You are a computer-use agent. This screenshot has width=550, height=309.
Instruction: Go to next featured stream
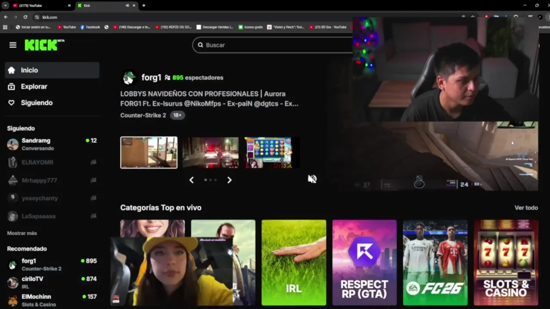click(x=229, y=180)
